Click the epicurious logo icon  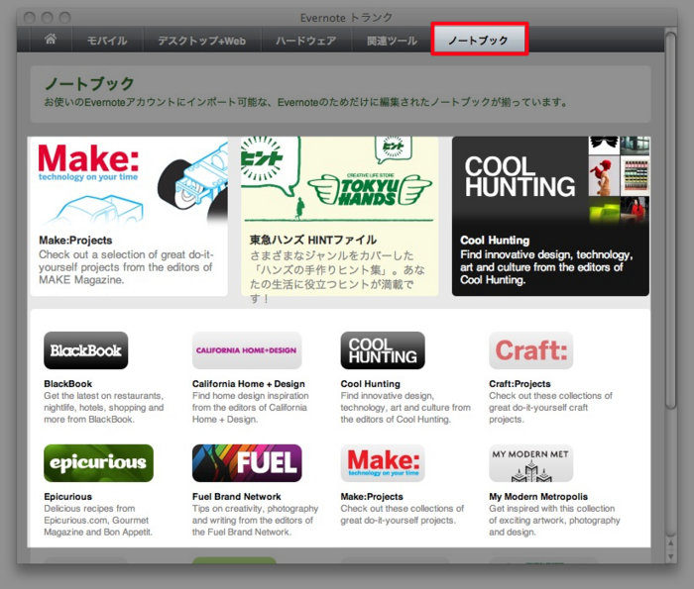(99, 463)
